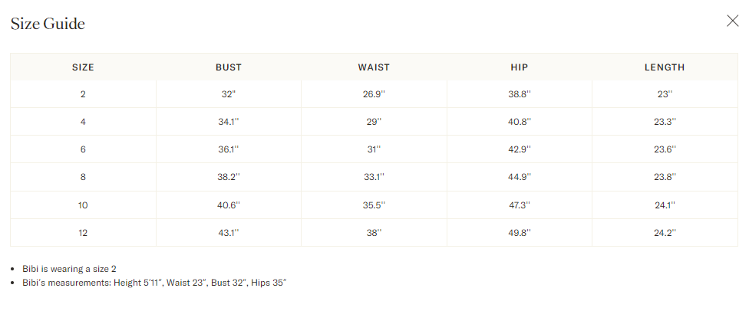The height and width of the screenshot is (311, 749).
Task: Close the Size Guide dialog
Action: click(x=732, y=21)
